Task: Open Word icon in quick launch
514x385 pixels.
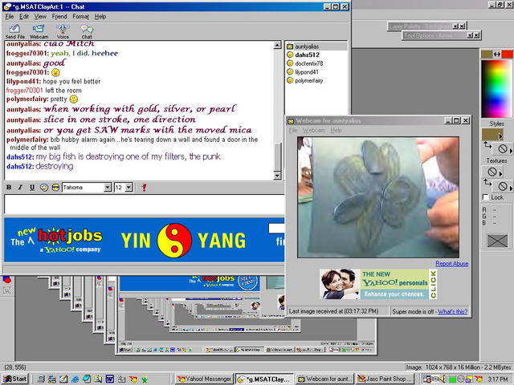Action: (x=109, y=379)
